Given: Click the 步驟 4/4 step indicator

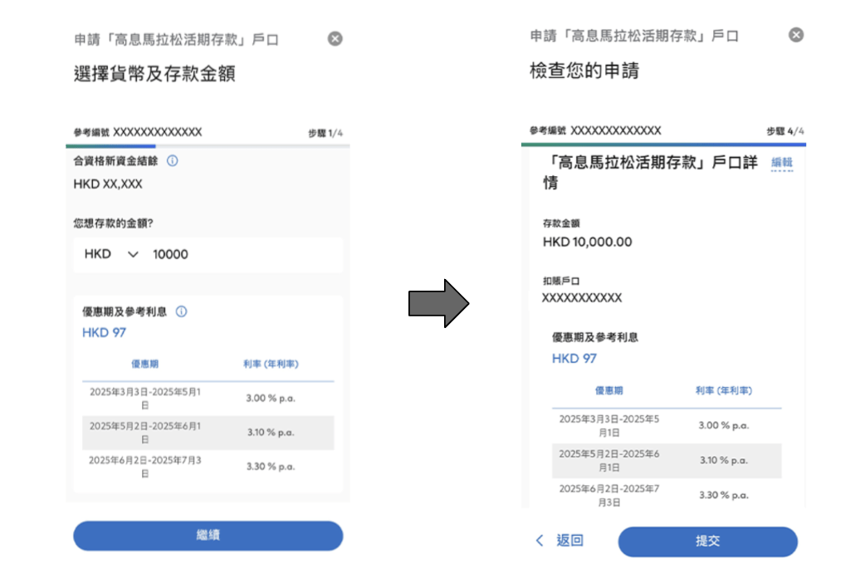Looking at the screenshot, I should click(x=785, y=131).
